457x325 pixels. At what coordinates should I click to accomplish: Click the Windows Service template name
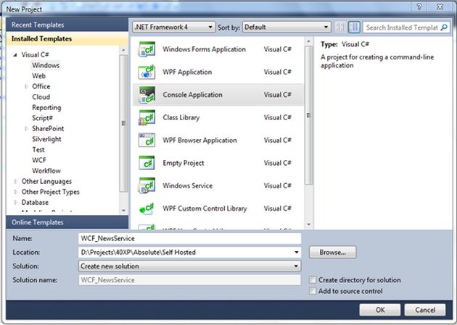pos(187,186)
